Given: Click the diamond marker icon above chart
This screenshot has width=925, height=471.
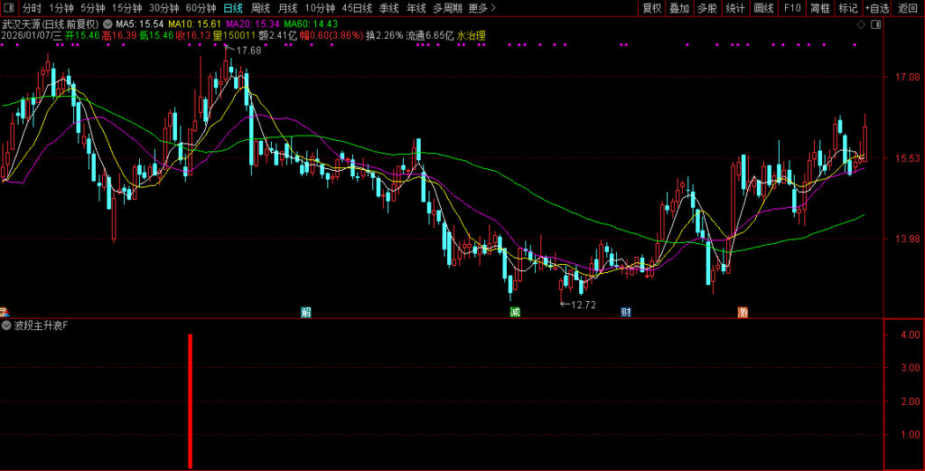Looking at the screenshot, I should pos(861,24).
